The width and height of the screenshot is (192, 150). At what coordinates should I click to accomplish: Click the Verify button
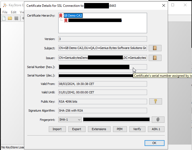click(x=137, y=129)
